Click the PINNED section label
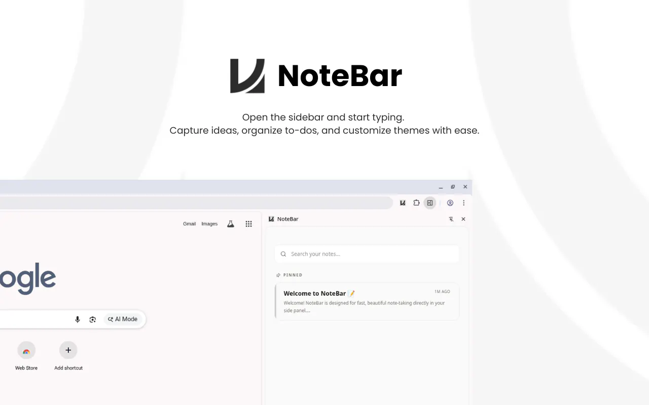The width and height of the screenshot is (649, 405). pos(293,275)
